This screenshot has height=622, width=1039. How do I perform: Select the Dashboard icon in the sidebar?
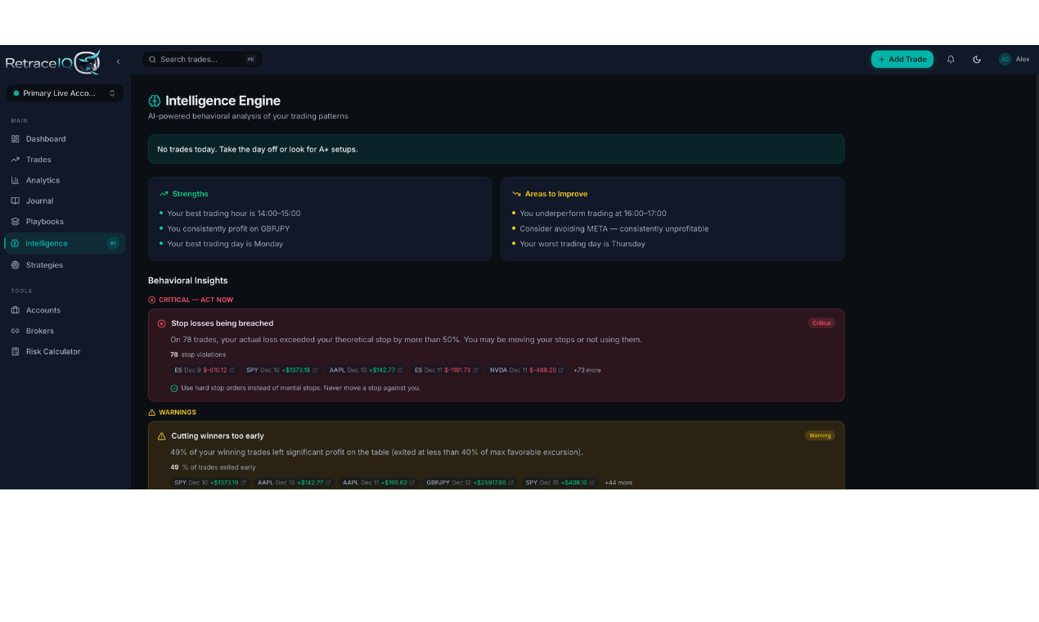tap(16, 138)
